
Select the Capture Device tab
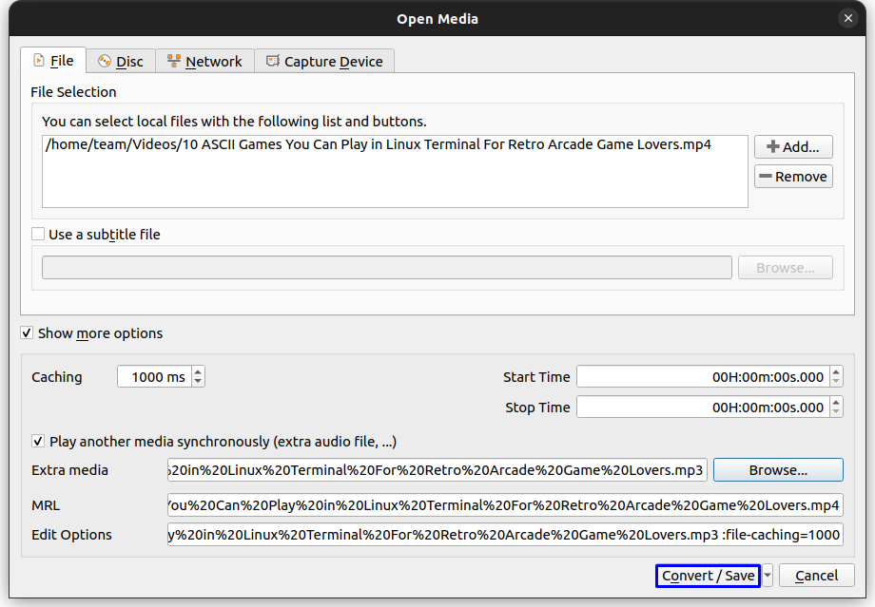tap(324, 62)
